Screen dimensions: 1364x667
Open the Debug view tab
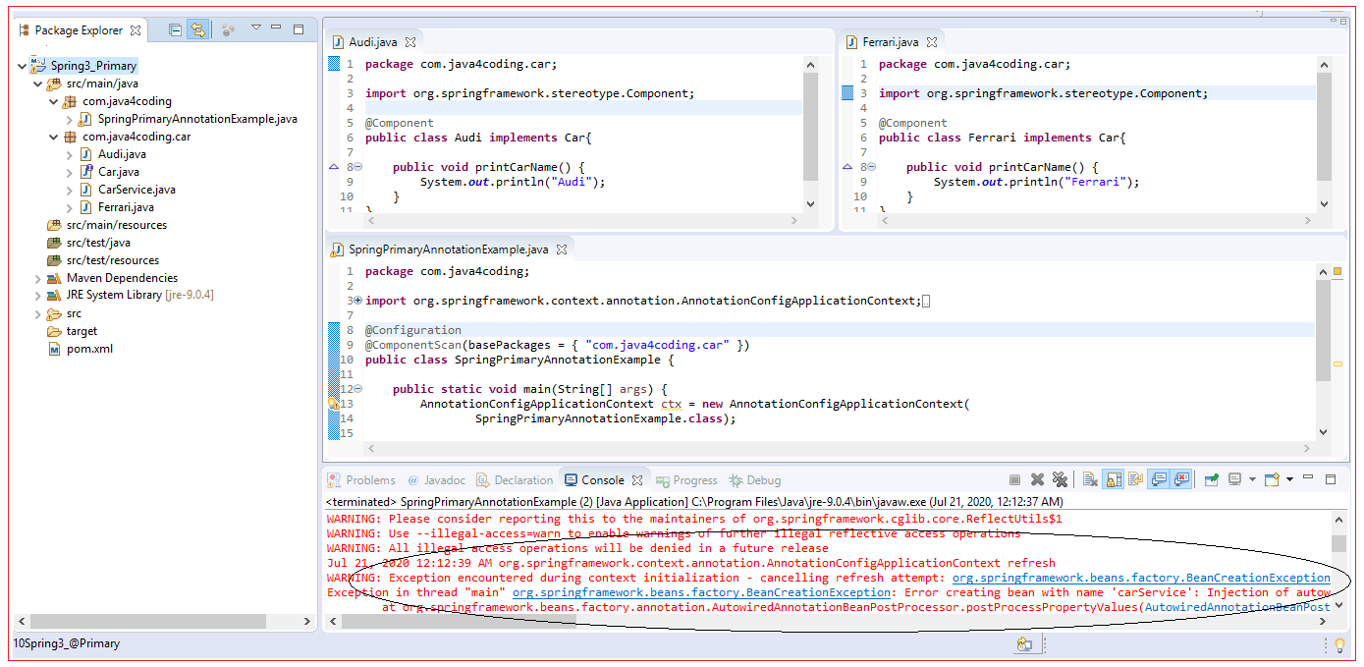pos(754,480)
